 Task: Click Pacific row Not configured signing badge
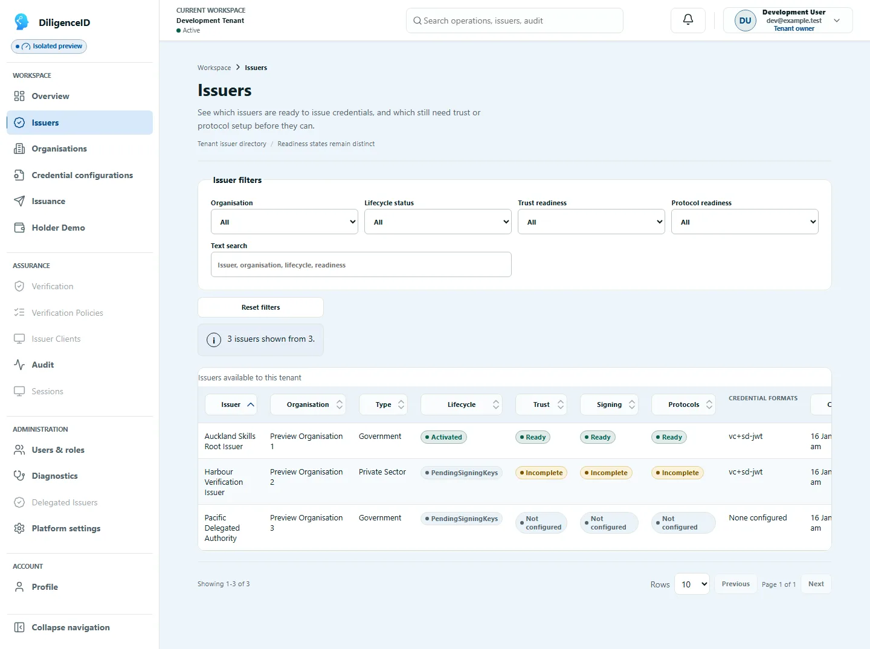point(609,523)
